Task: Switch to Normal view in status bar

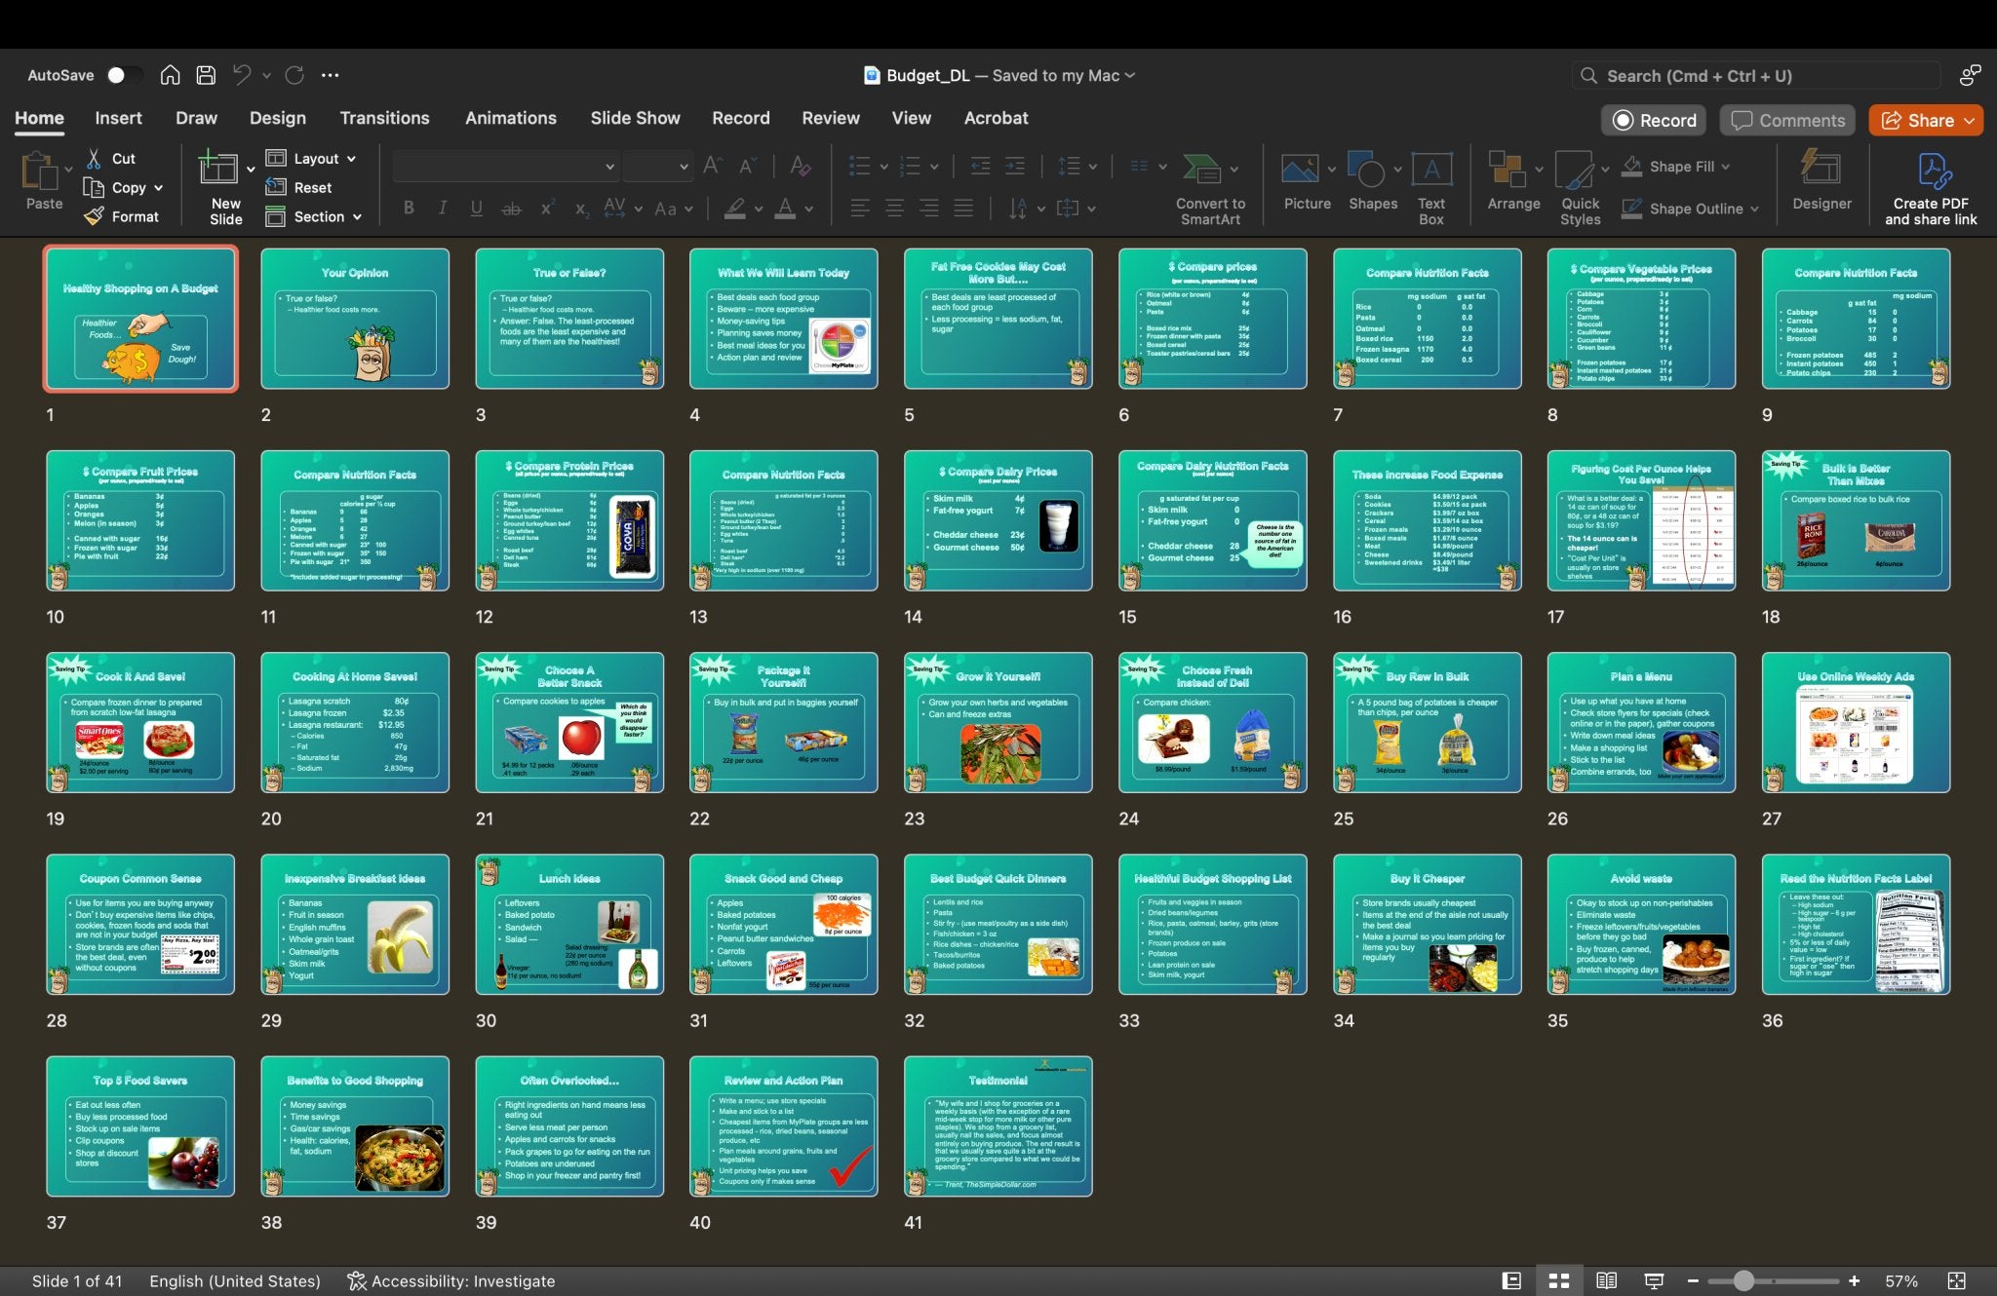Action: pos(1511,1280)
